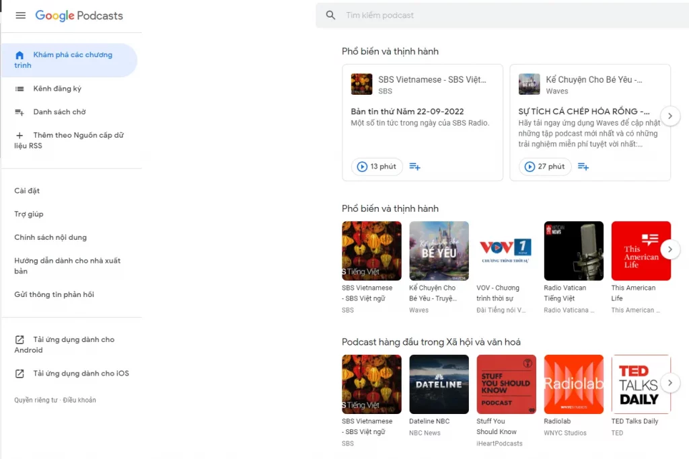
Task: Open Trợ giúp
Action: 28,214
